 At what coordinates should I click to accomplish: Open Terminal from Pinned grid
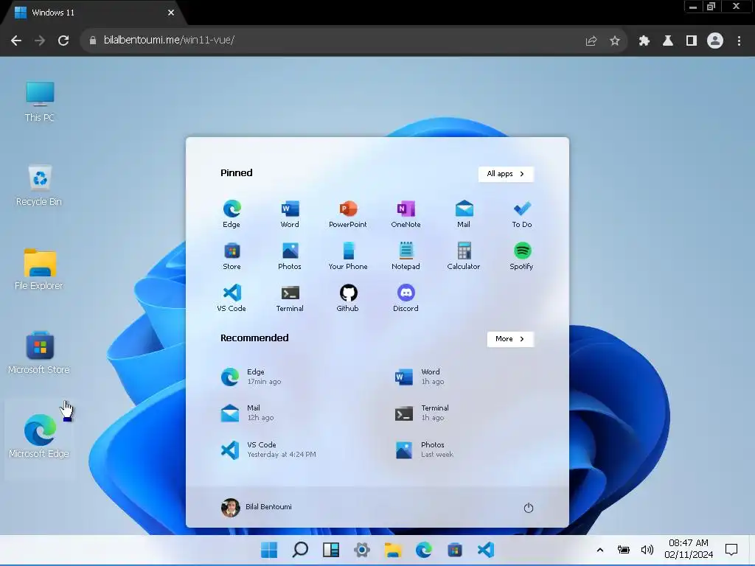pyautogui.click(x=290, y=298)
